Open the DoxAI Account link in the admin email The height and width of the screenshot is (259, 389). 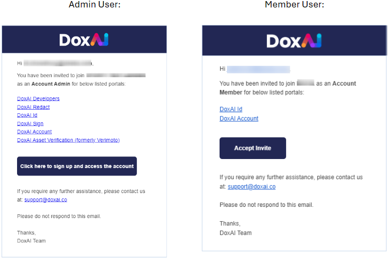point(34,131)
